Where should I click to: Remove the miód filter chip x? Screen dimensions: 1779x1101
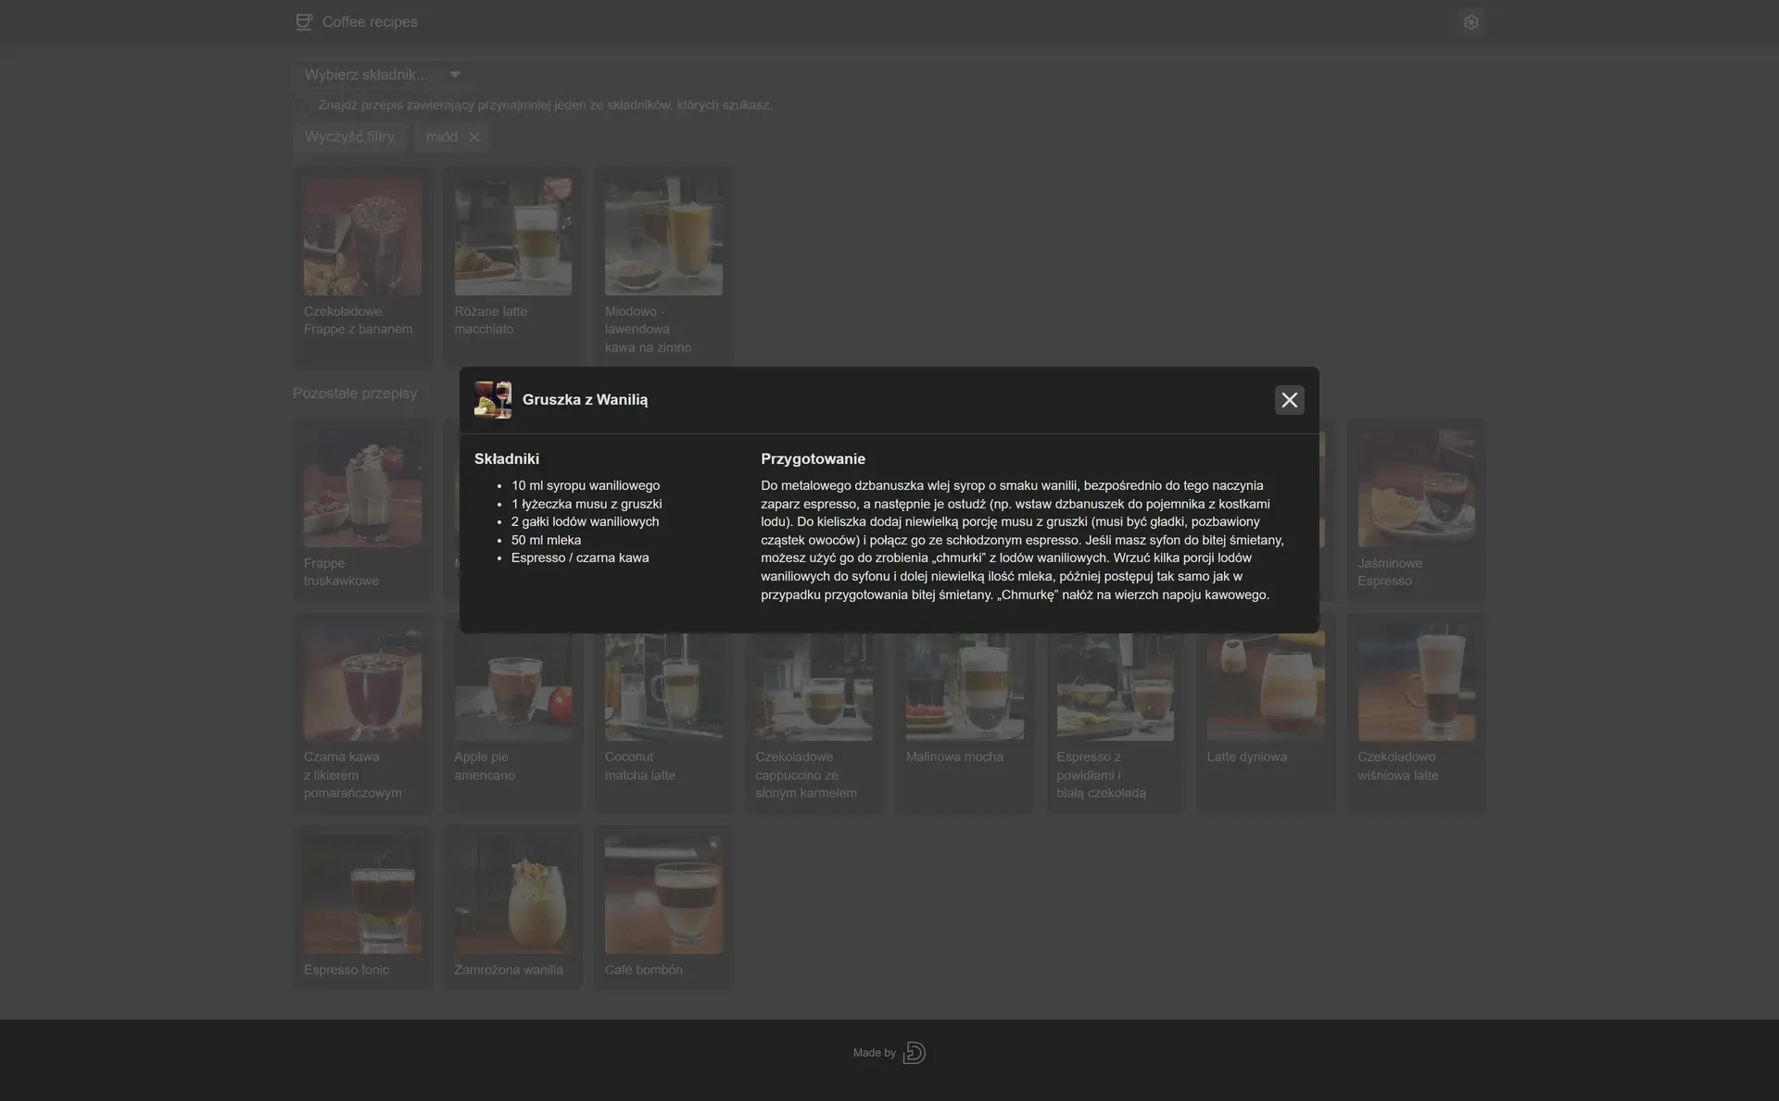(474, 137)
